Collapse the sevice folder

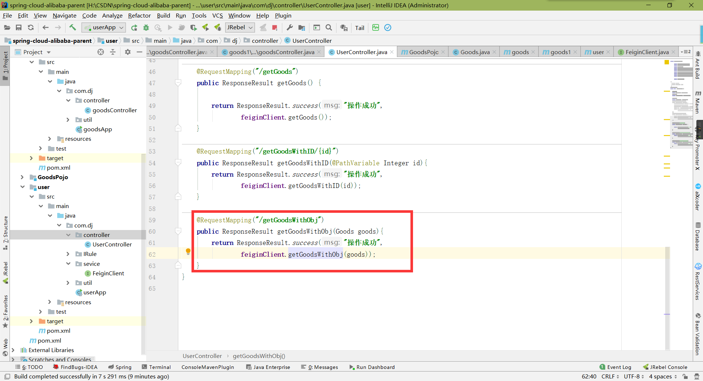pyautogui.click(x=68, y=264)
